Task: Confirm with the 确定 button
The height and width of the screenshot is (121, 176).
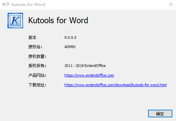Action: click(x=160, y=113)
